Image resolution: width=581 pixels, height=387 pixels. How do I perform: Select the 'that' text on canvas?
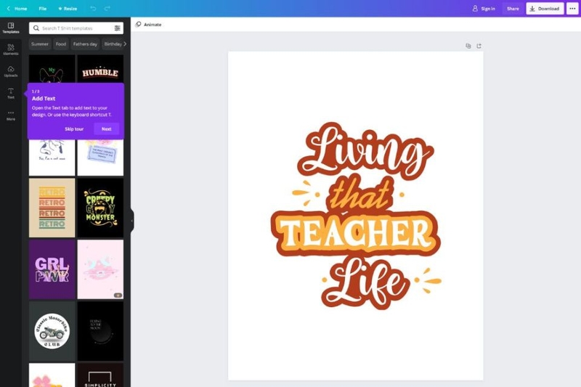click(x=359, y=195)
